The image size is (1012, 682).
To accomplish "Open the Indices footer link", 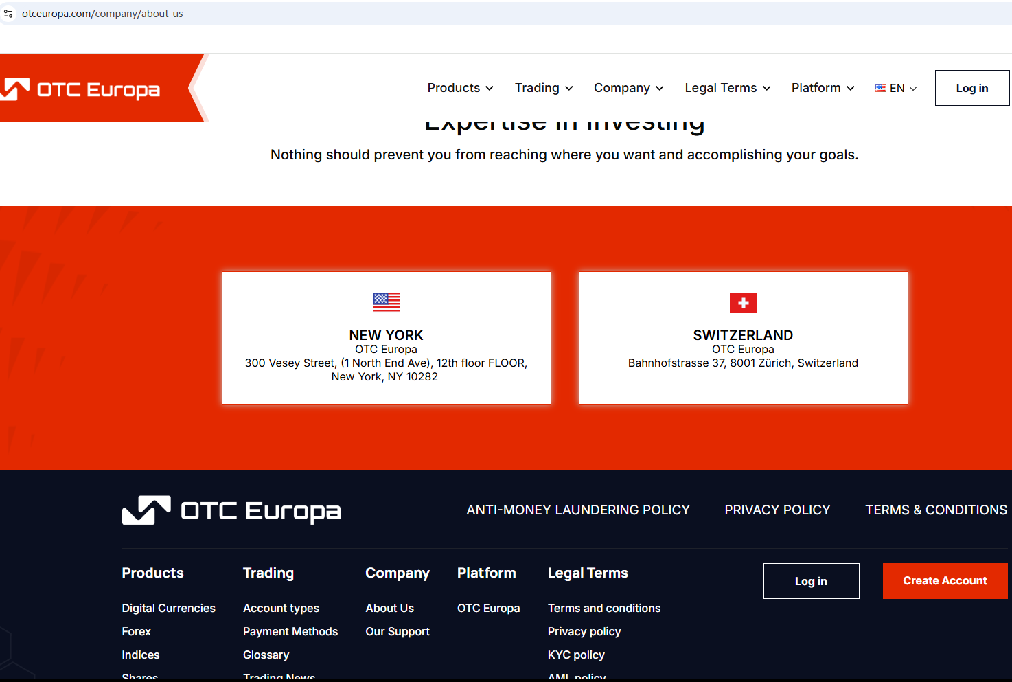I will click(140, 655).
